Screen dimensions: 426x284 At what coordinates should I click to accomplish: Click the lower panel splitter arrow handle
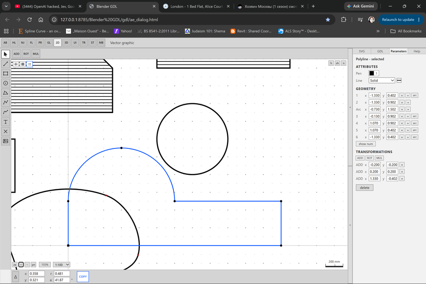coord(350,225)
